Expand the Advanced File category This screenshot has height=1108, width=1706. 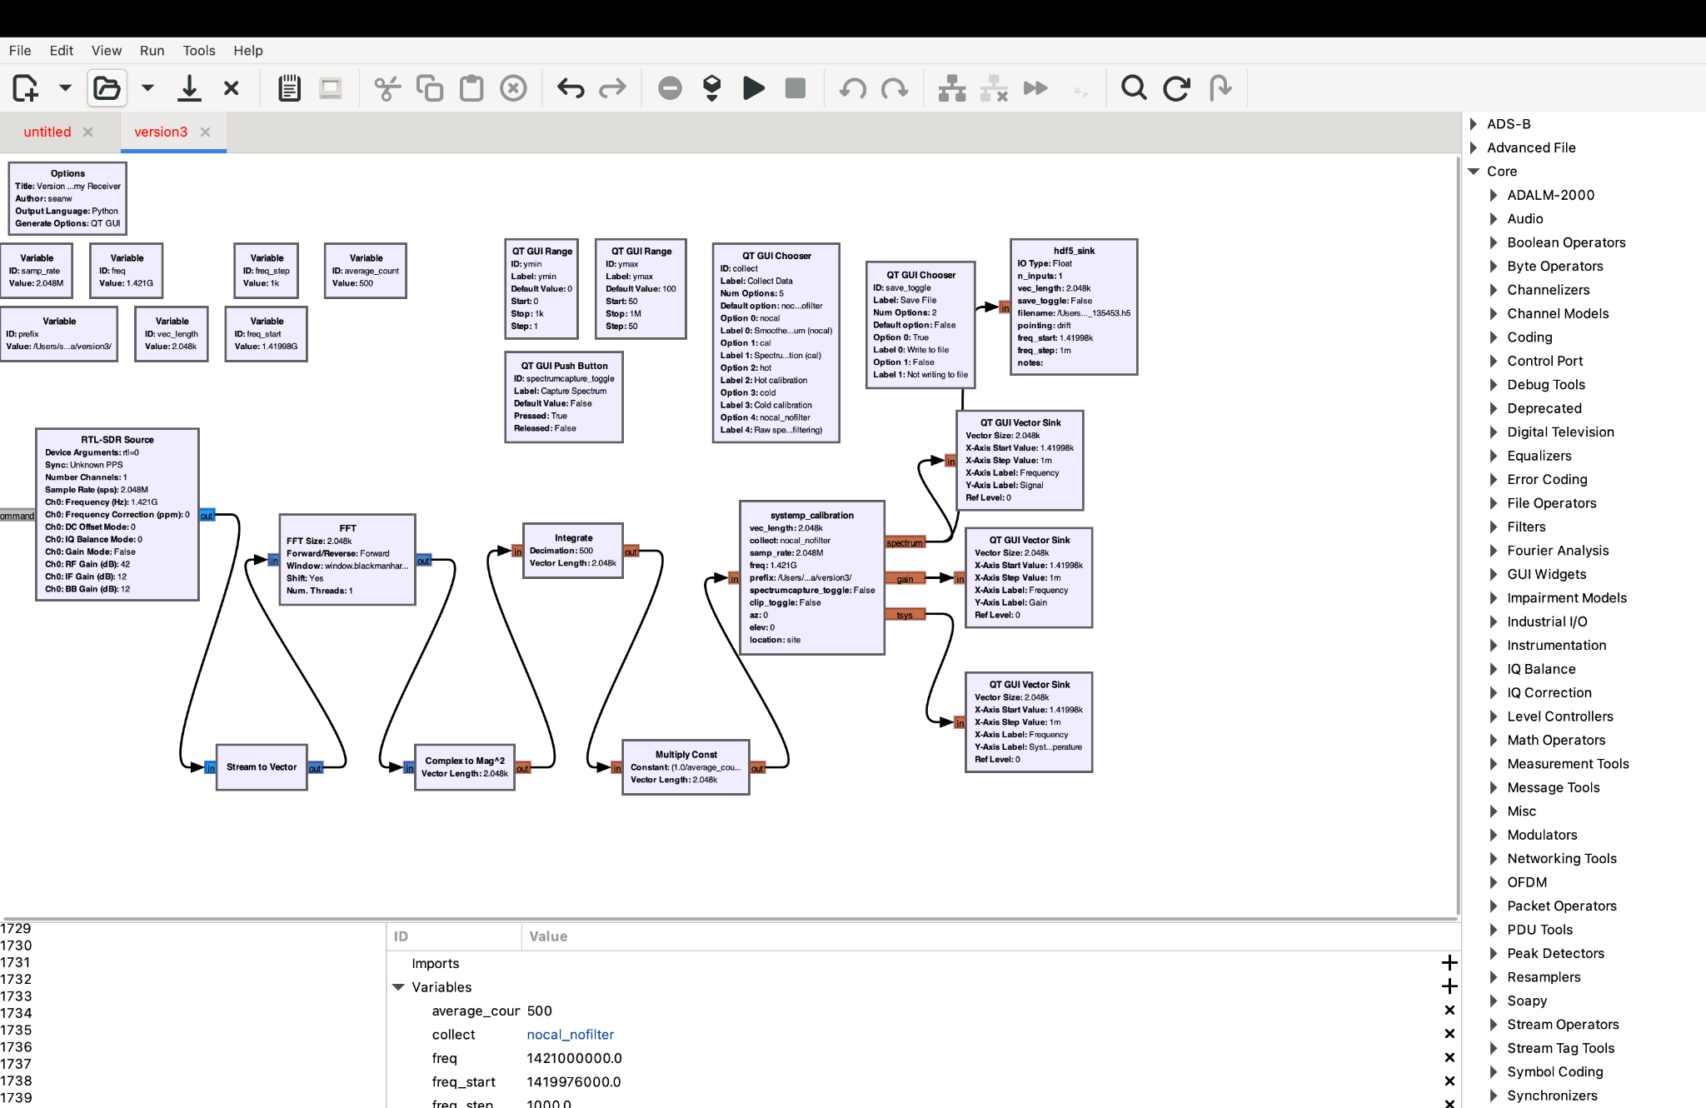(1474, 147)
